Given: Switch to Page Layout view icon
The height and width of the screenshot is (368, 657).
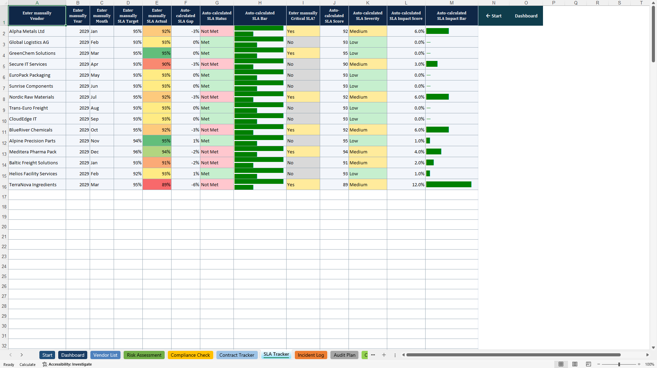Looking at the screenshot, I should pos(575,364).
